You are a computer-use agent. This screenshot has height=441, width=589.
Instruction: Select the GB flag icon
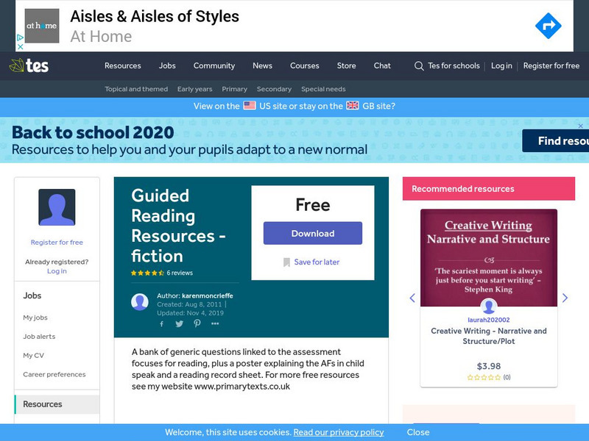[x=353, y=105]
